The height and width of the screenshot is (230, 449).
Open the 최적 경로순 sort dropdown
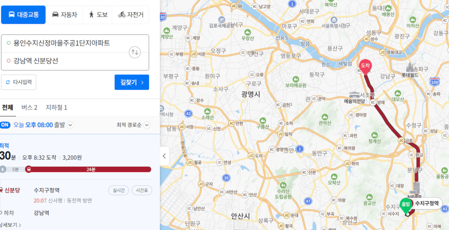tap(133, 125)
